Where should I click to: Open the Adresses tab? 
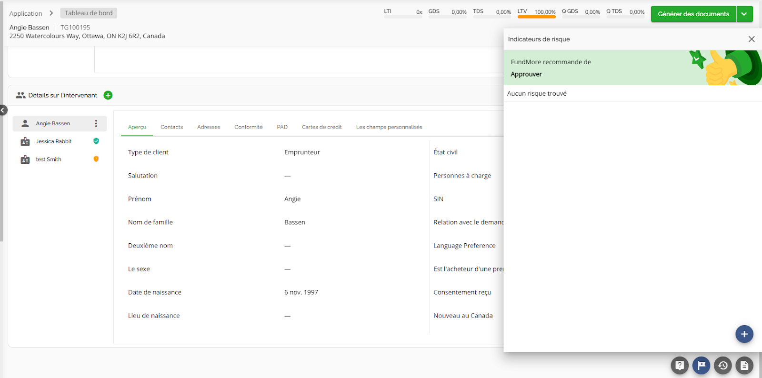coord(209,127)
